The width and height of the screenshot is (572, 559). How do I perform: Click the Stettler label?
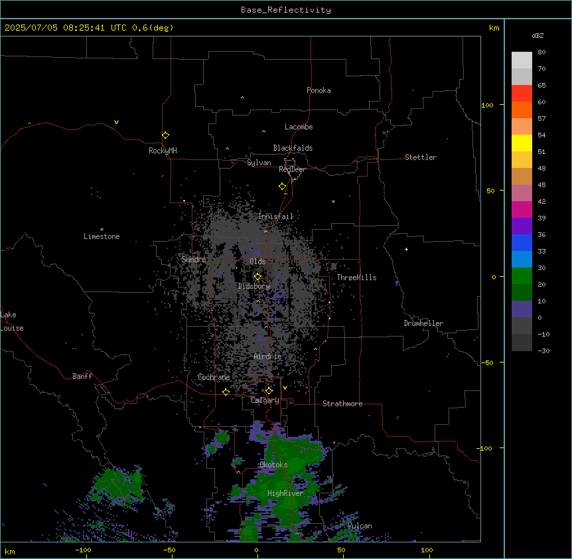pyautogui.click(x=421, y=157)
